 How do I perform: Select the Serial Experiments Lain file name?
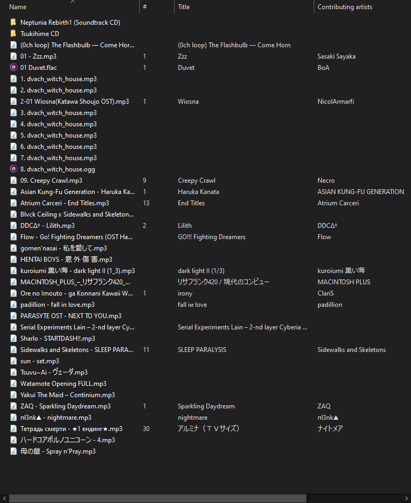(x=77, y=327)
